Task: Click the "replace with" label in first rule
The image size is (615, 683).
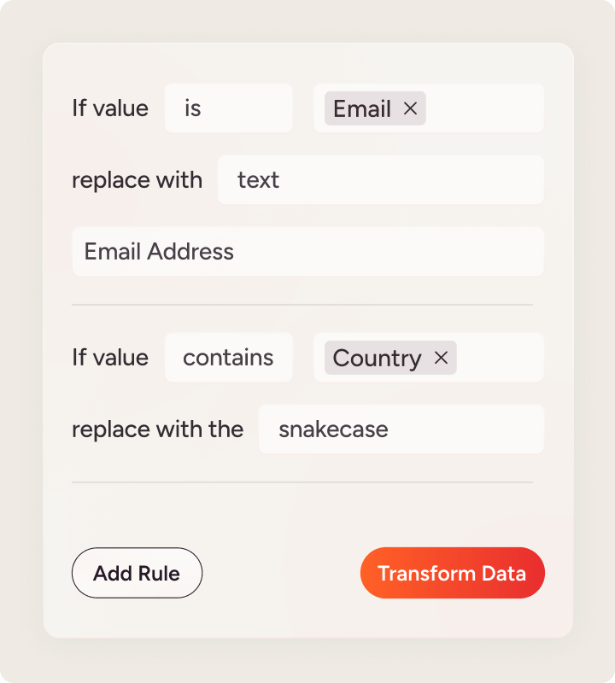Action: click(x=137, y=180)
